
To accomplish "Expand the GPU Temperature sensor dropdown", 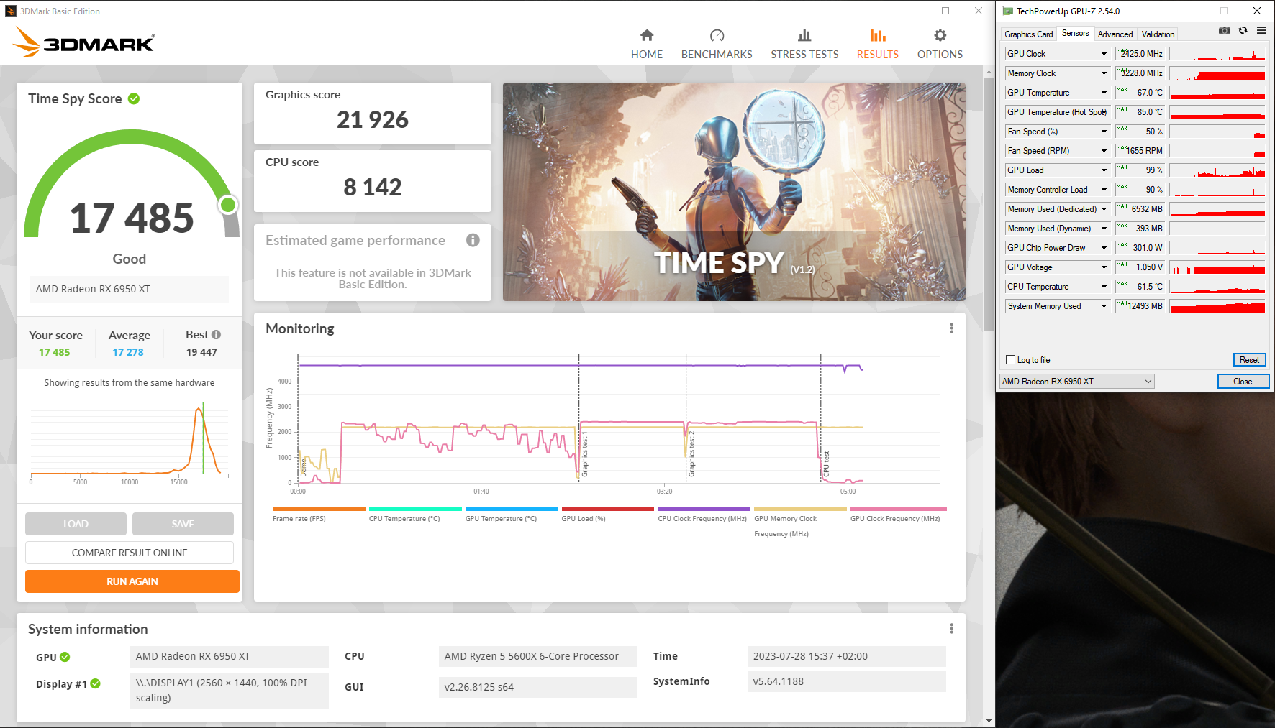I will point(1104,93).
